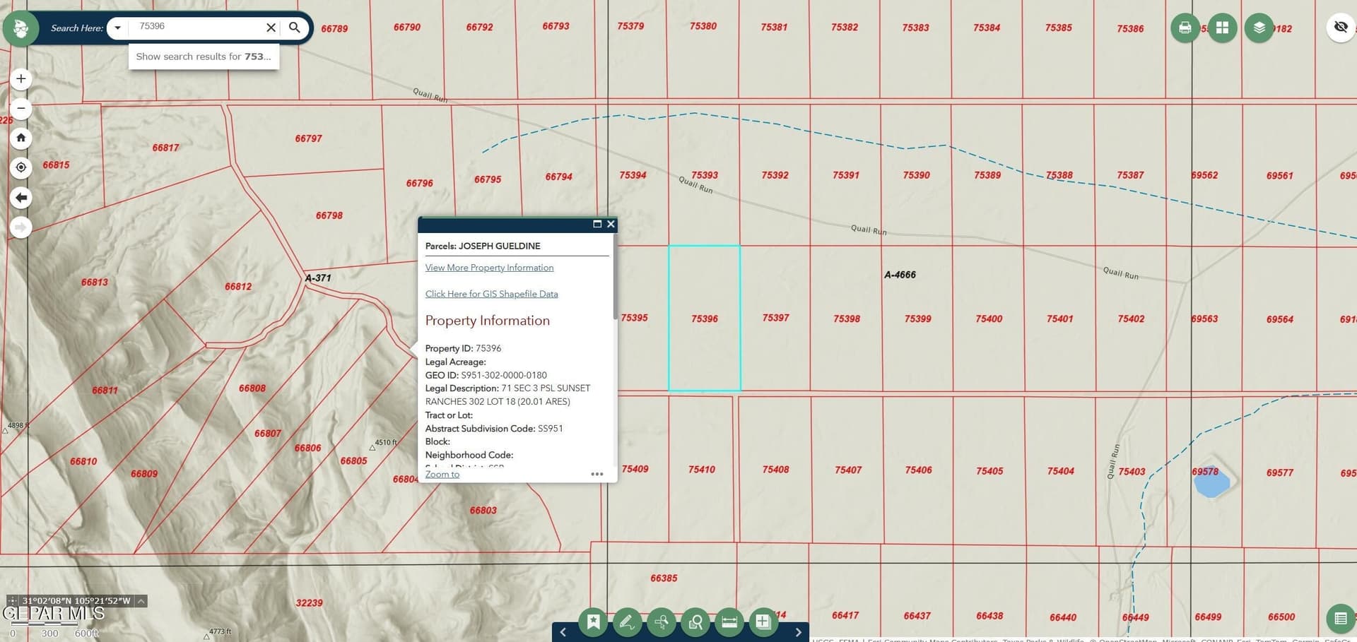Toggle label visibility with the eye-slash icon

pos(1340,26)
